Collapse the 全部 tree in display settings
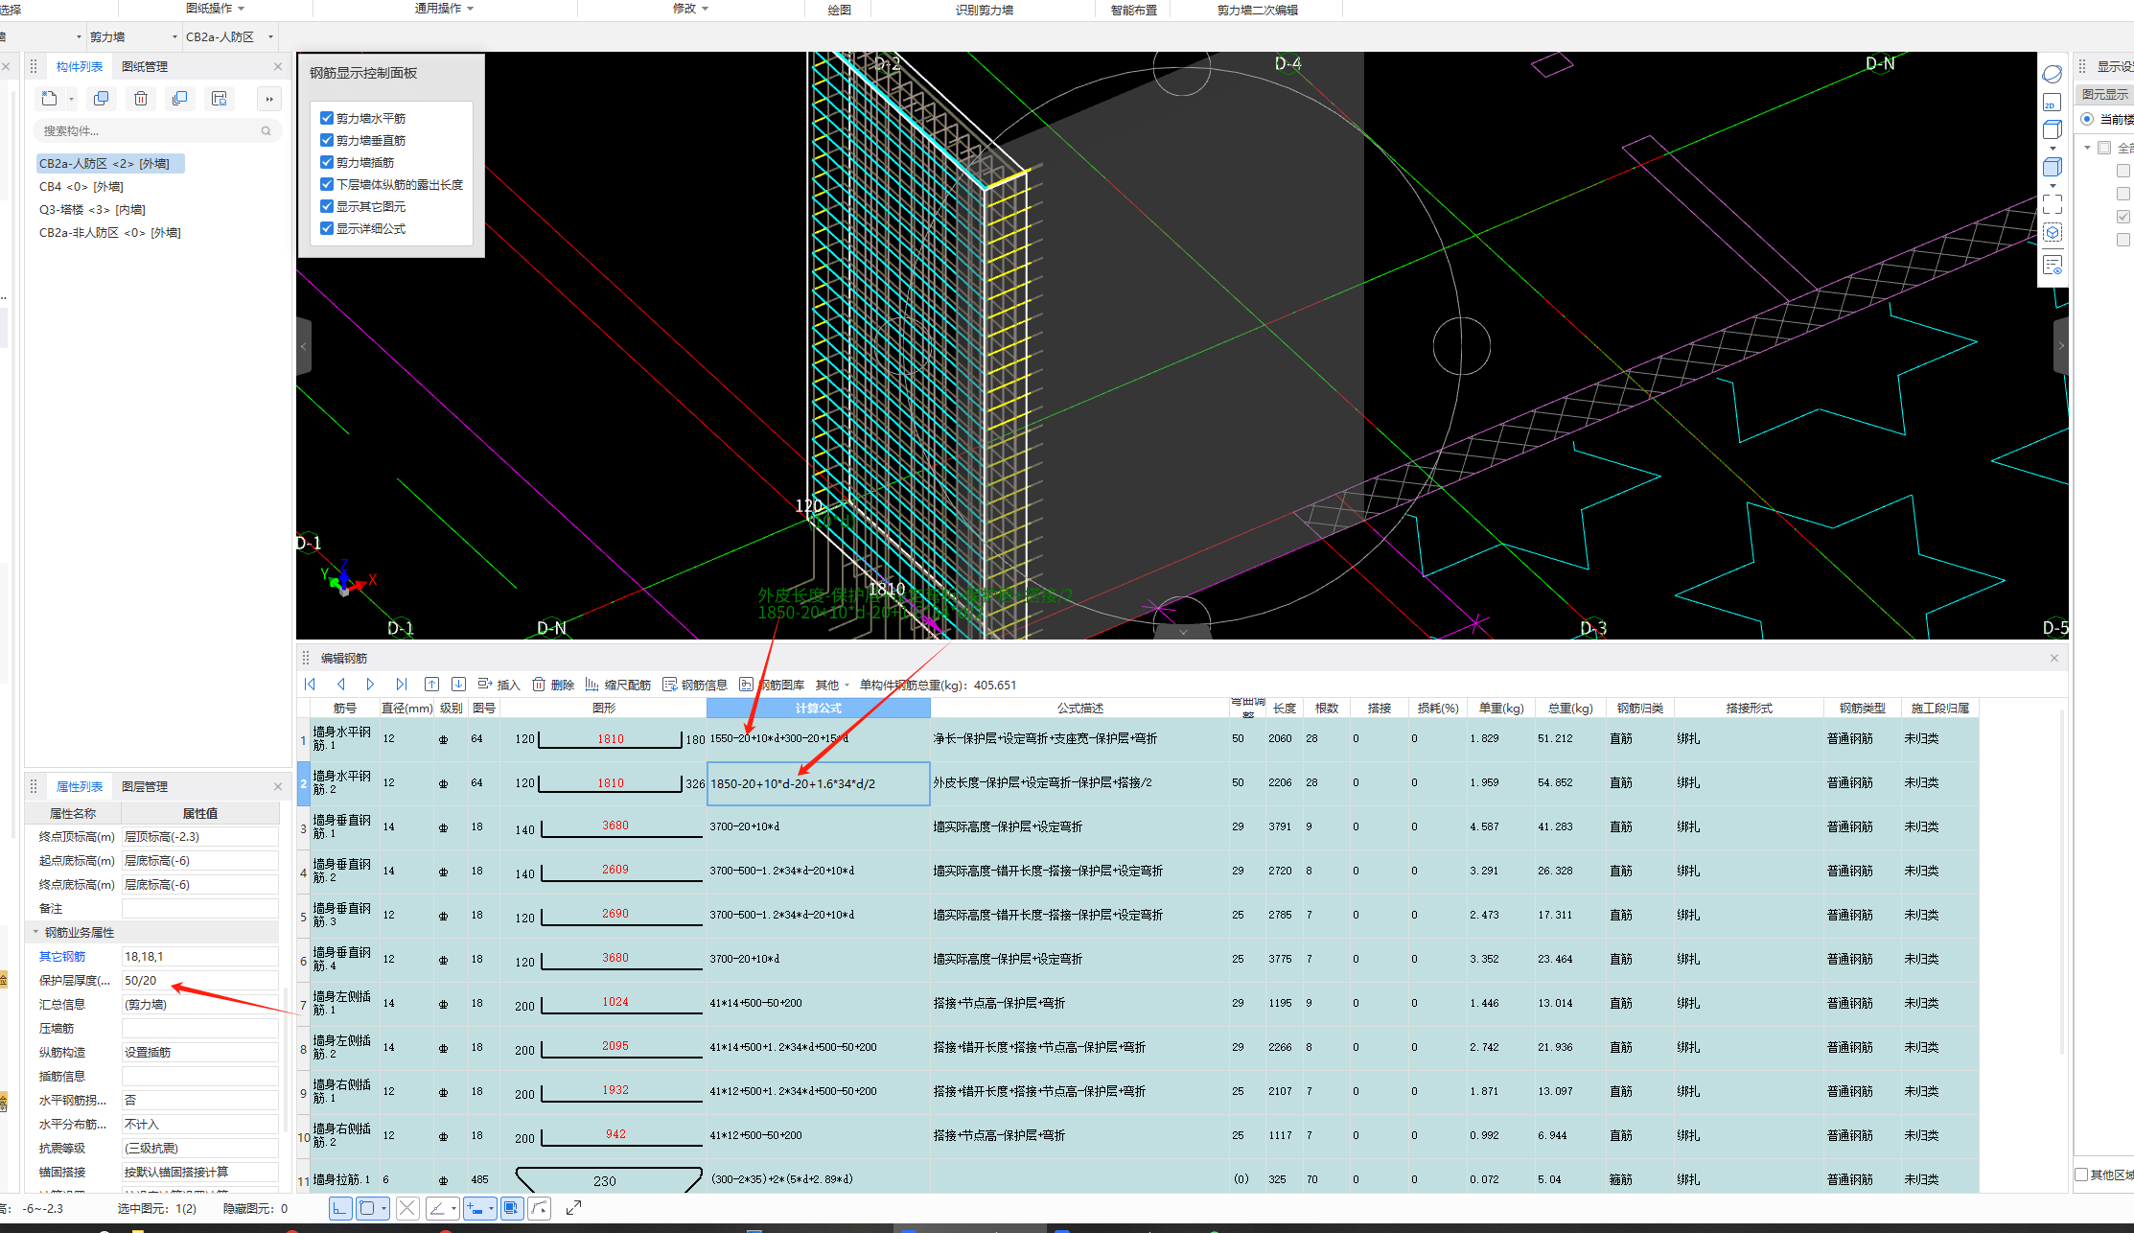Viewport: 2134px width, 1233px height. click(x=2087, y=148)
